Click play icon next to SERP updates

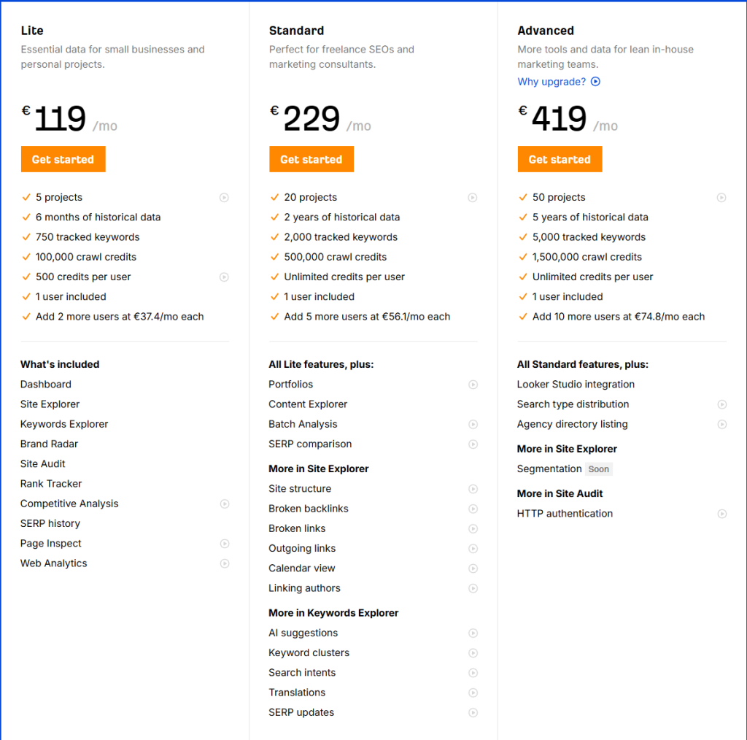coord(473,712)
